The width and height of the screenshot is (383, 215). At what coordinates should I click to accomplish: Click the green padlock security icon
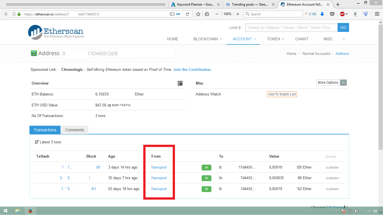pyautogui.click(x=19, y=14)
